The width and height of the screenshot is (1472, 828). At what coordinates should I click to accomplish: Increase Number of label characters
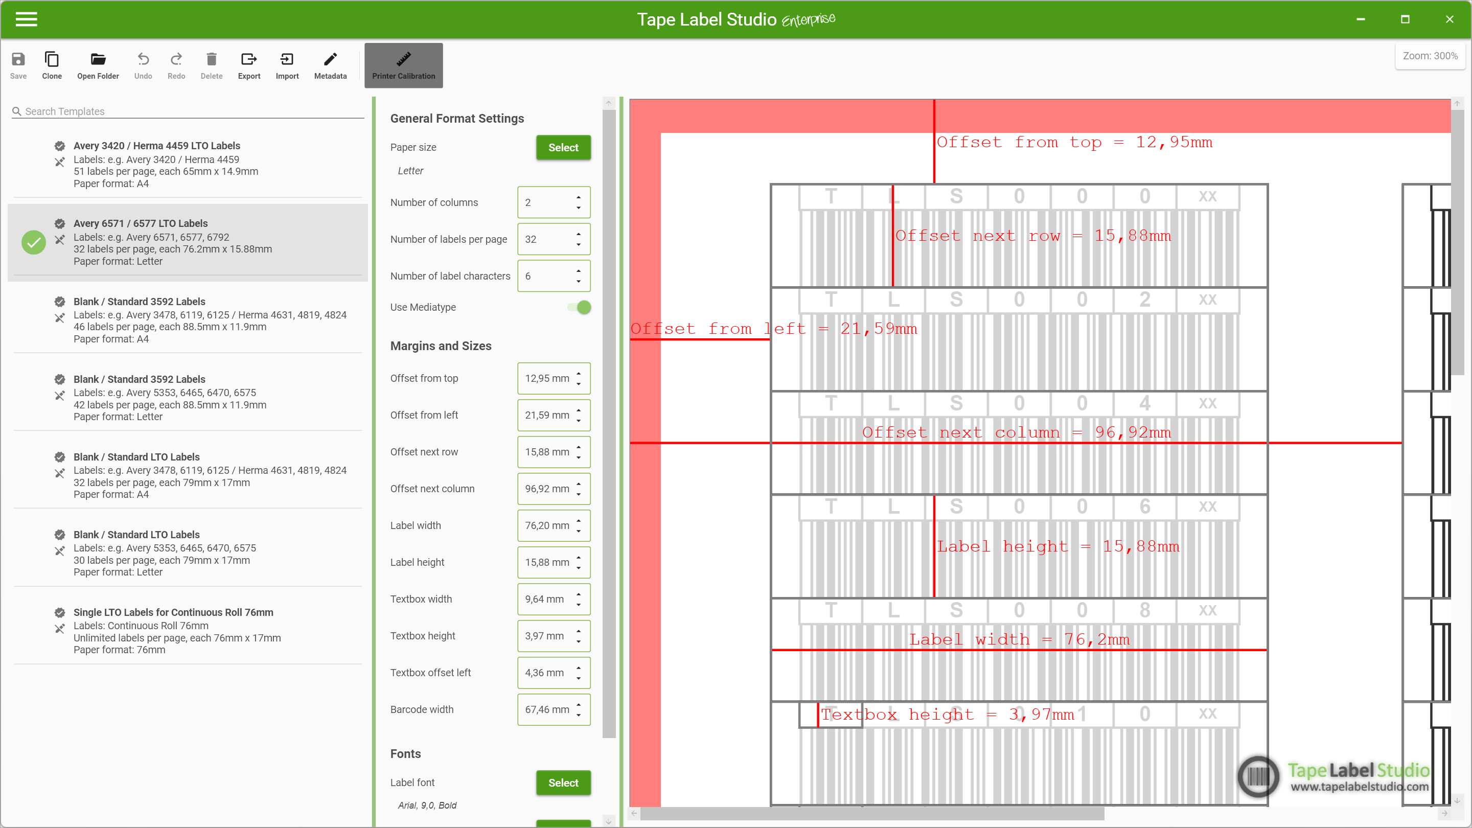[x=579, y=271]
